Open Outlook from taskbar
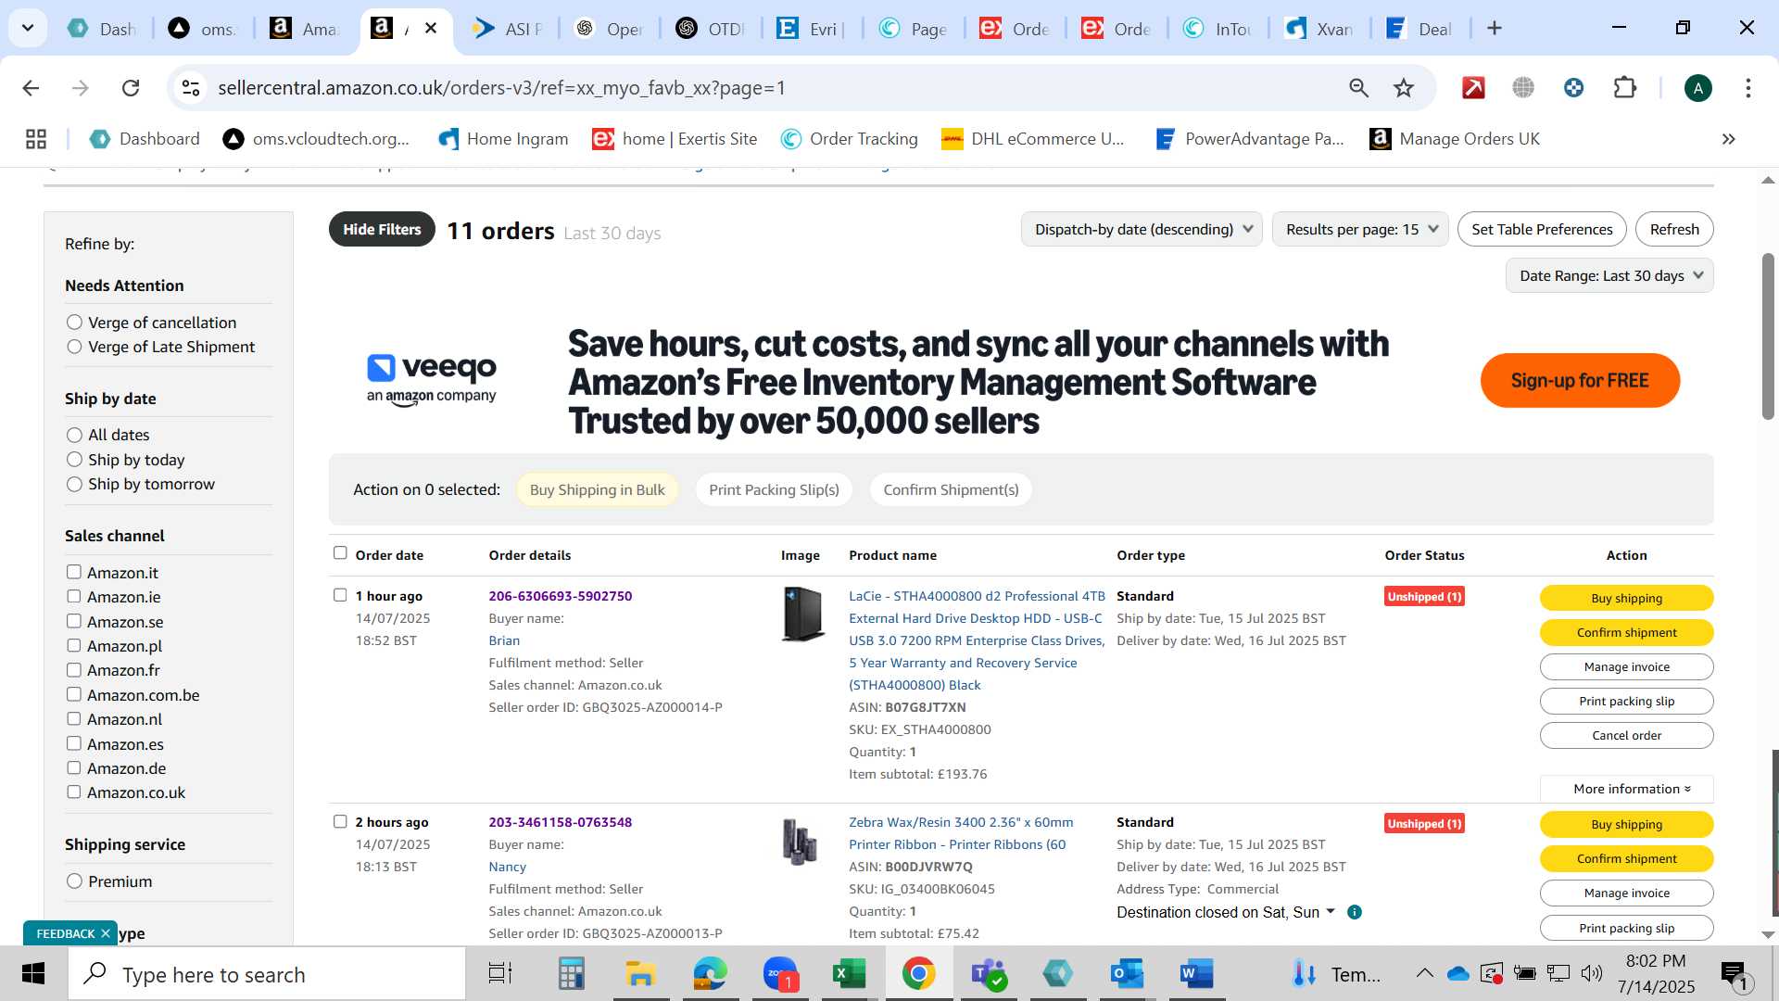The width and height of the screenshot is (1779, 1001). pyautogui.click(x=1127, y=974)
